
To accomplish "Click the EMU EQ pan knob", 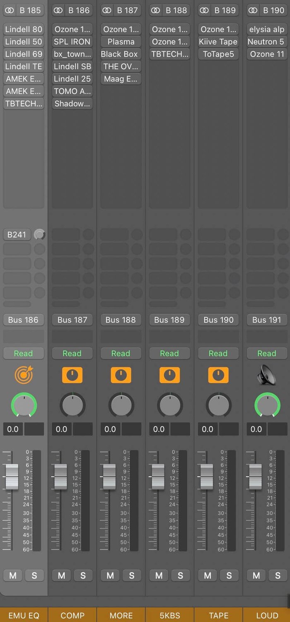I will tap(24, 405).
